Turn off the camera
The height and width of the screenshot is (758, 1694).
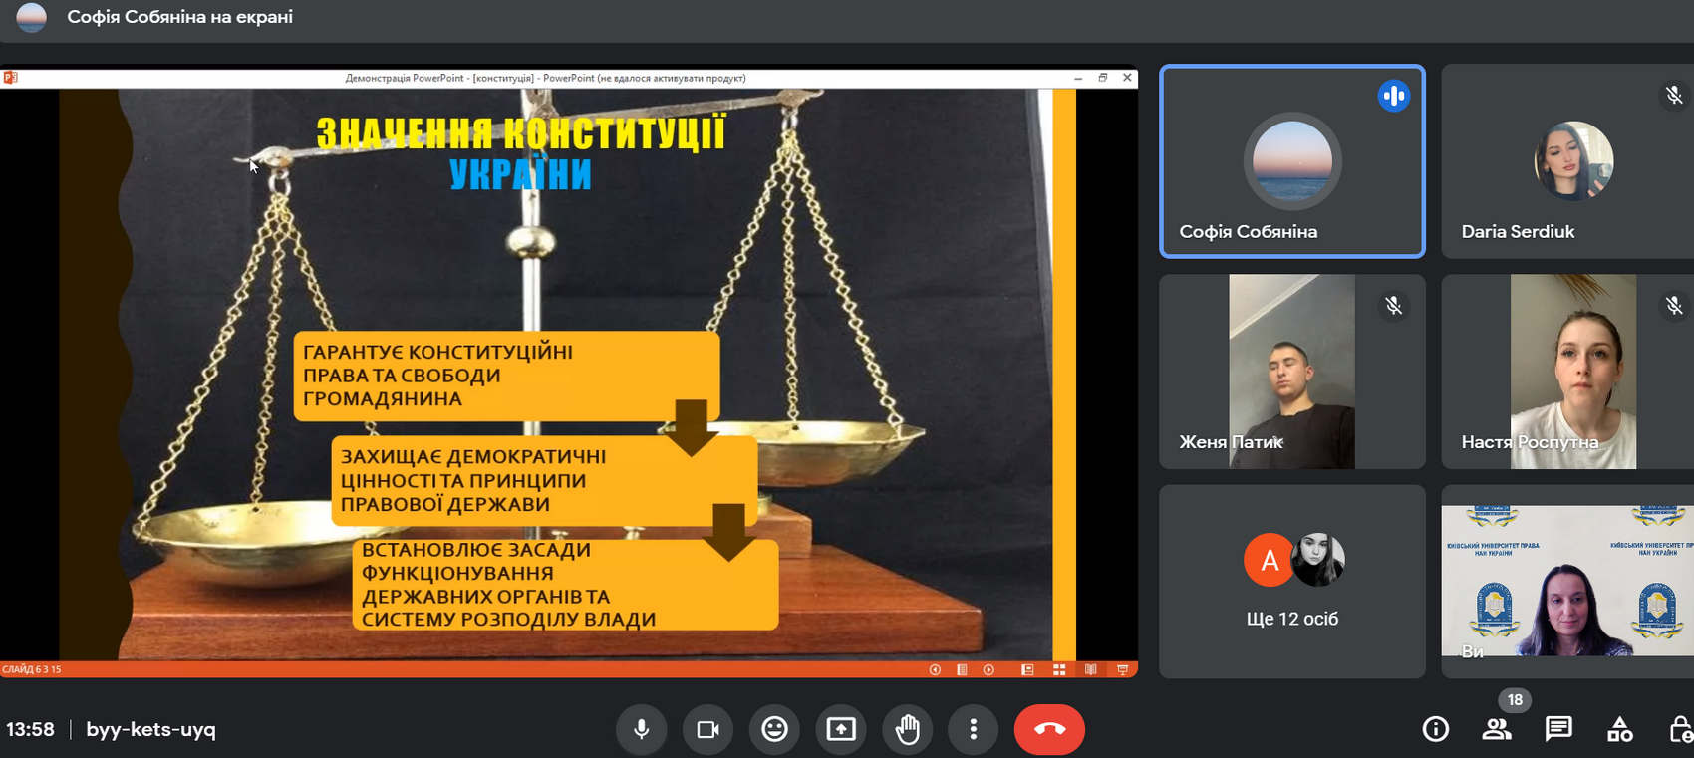pyautogui.click(x=708, y=730)
